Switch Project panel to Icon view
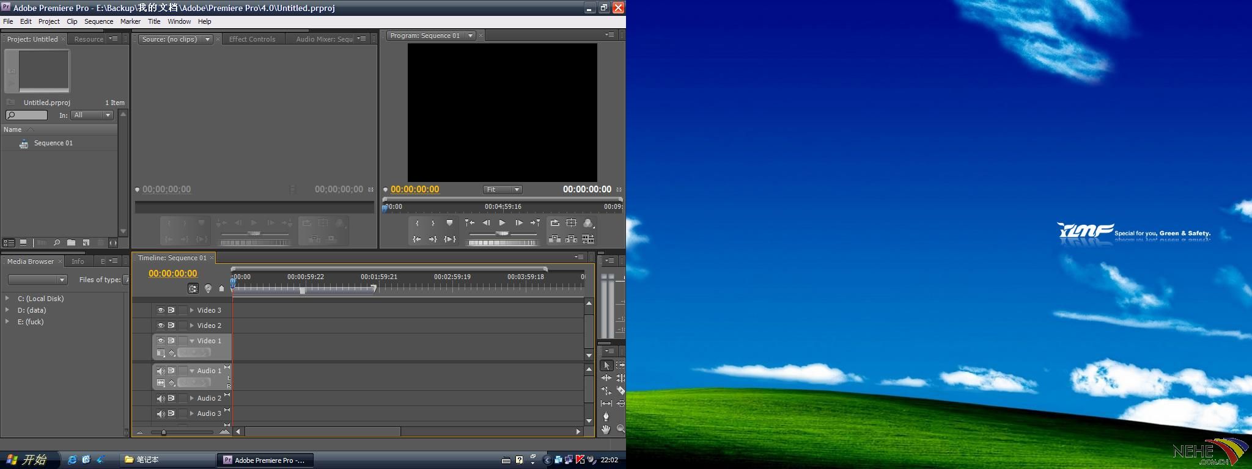 [x=23, y=242]
